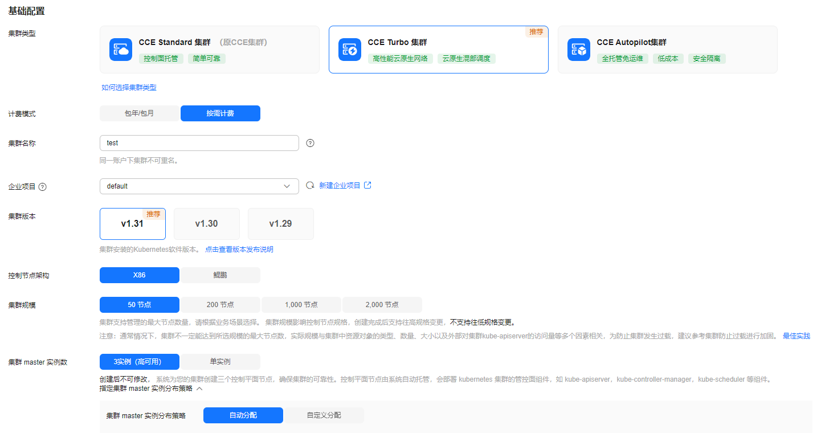The width and height of the screenshot is (817, 433).
Task: Click the help icon next to 企业项目 label
Action: (42, 187)
